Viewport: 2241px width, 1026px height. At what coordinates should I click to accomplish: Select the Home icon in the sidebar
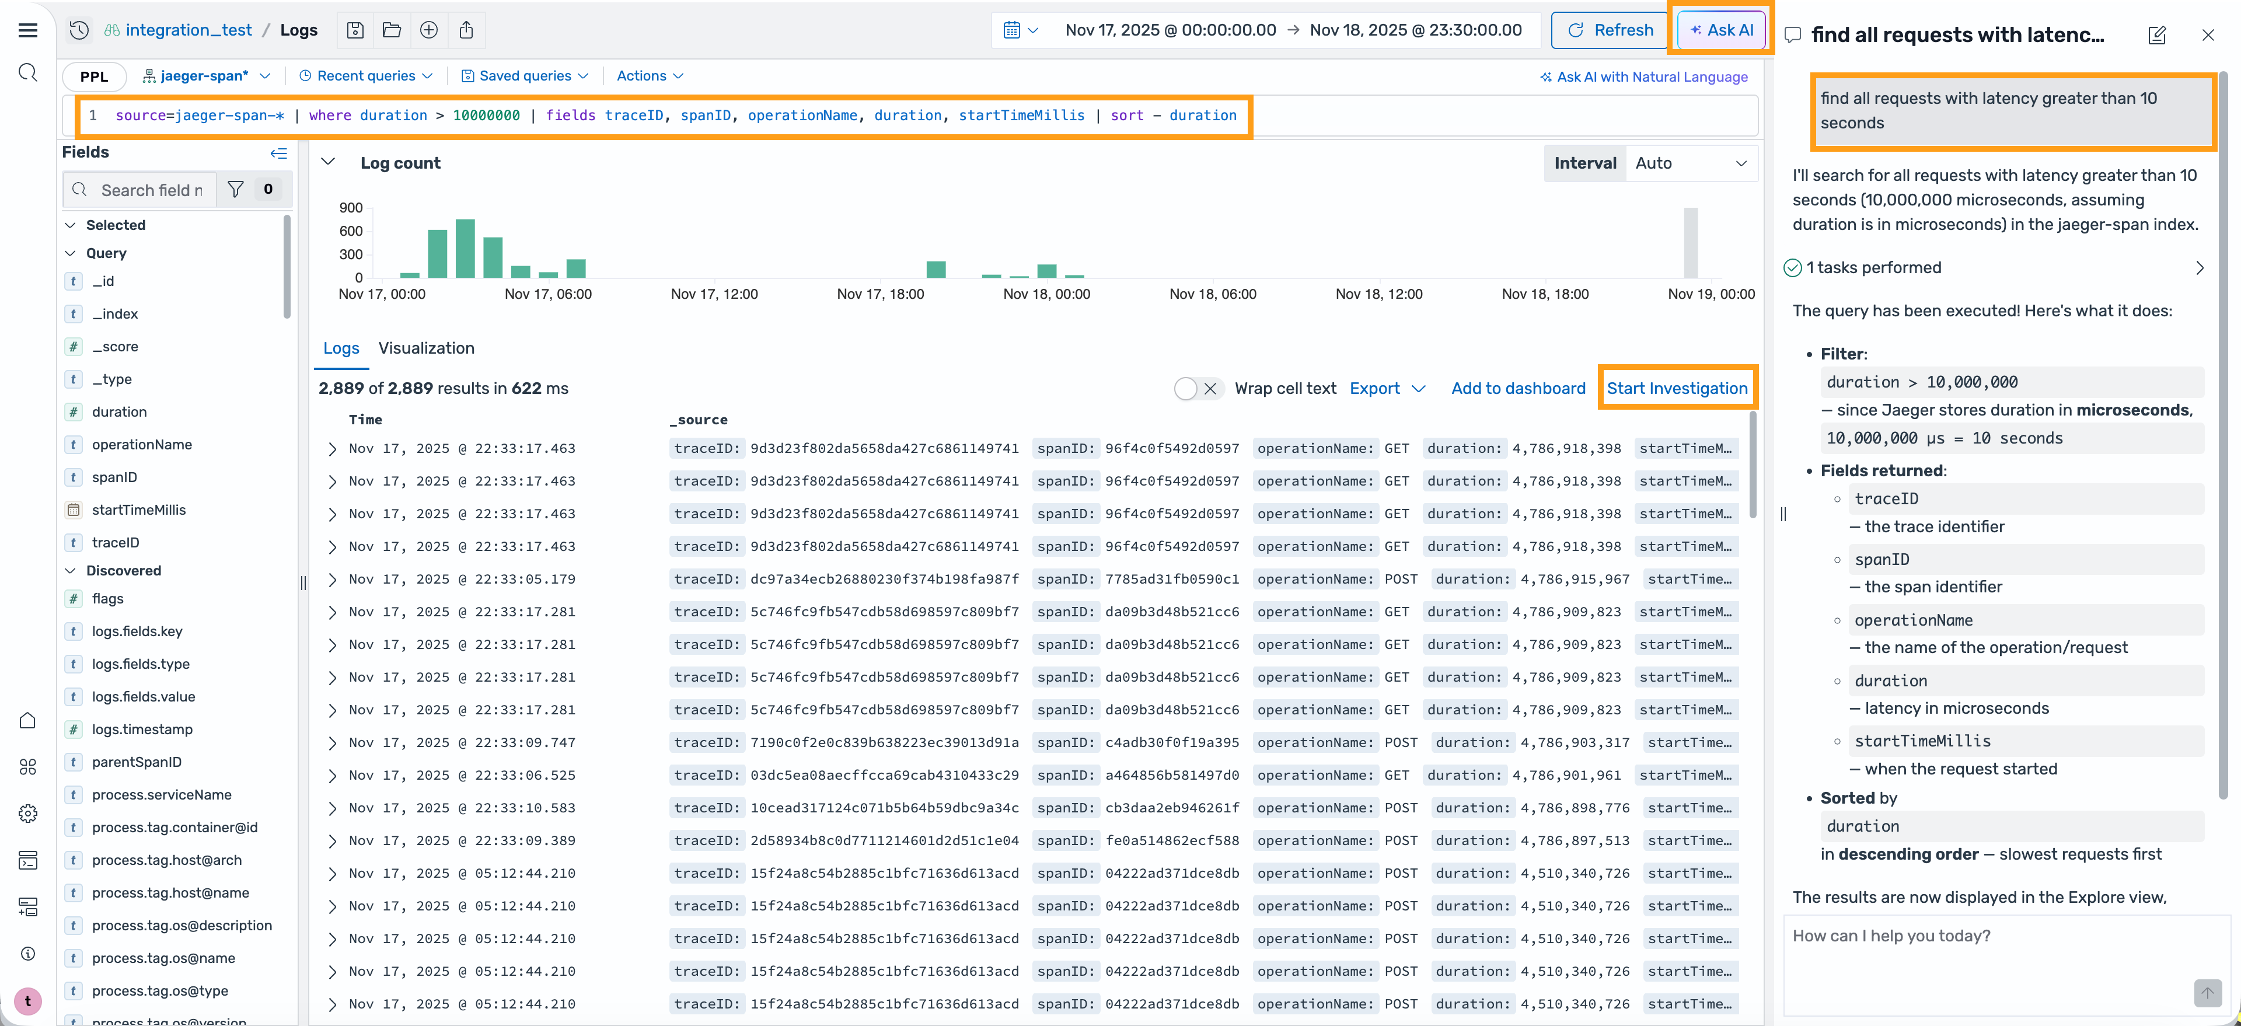pos(27,721)
